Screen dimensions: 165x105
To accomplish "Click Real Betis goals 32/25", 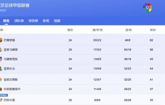I will 128,80.
